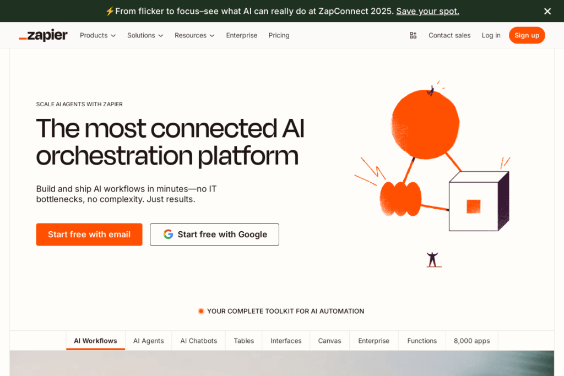564x376 pixels.
Task: Click Save your spot in the banner
Action: point(427,11)
